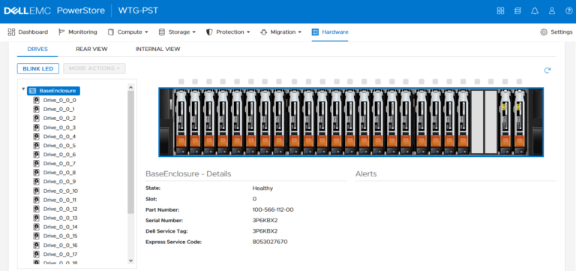Open the apps grid icon in header
Image resolution: width=576 pixels, height=271 pixels.
coord(500,11)
